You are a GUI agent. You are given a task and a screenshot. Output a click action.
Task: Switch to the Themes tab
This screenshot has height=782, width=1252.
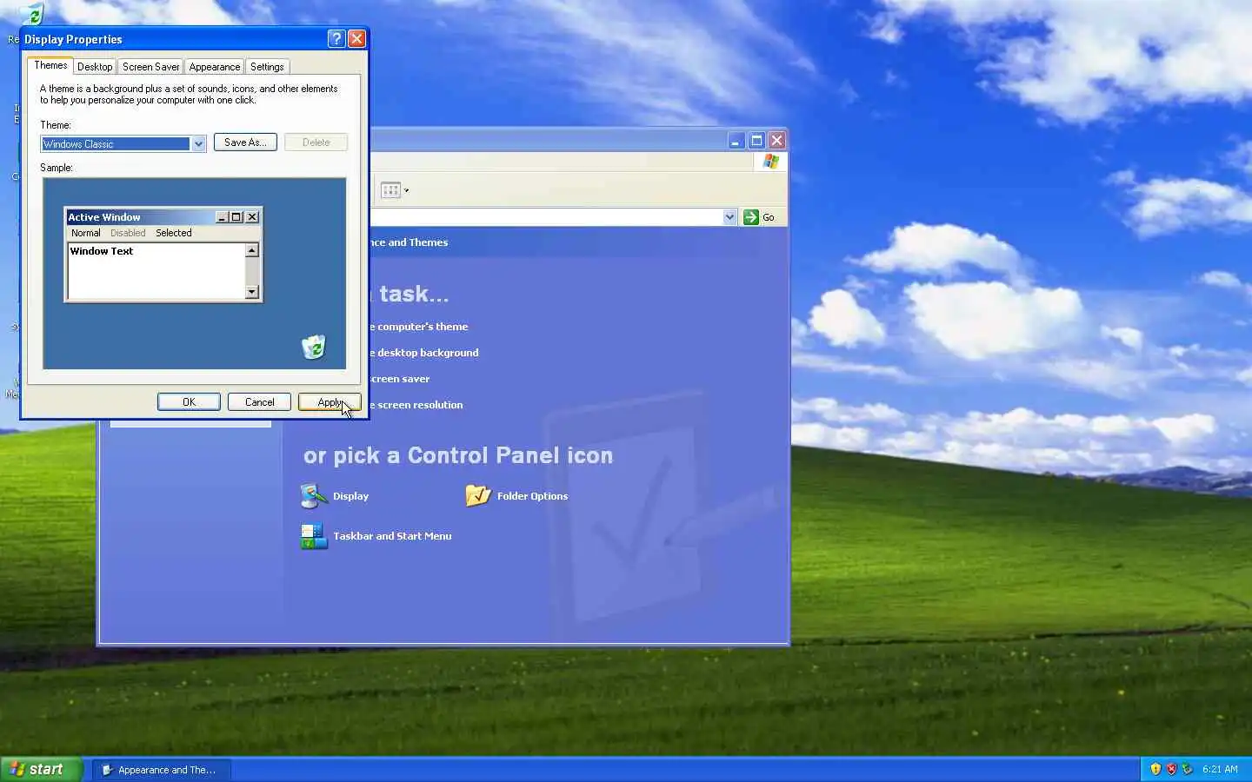[50, 66]
